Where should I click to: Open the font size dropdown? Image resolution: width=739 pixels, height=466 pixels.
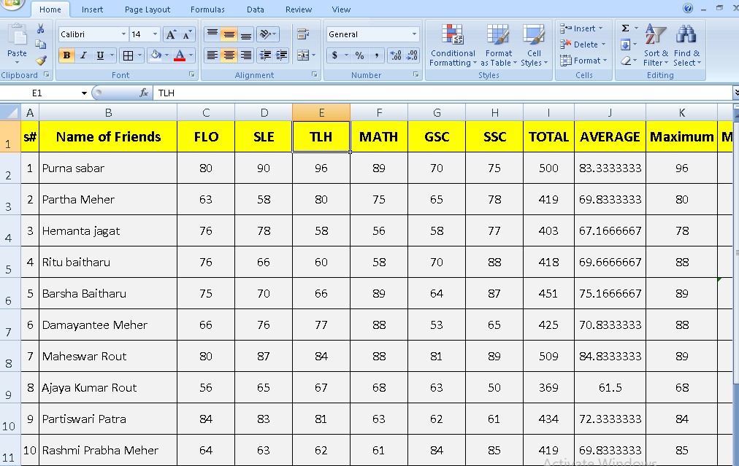(155, 34)
